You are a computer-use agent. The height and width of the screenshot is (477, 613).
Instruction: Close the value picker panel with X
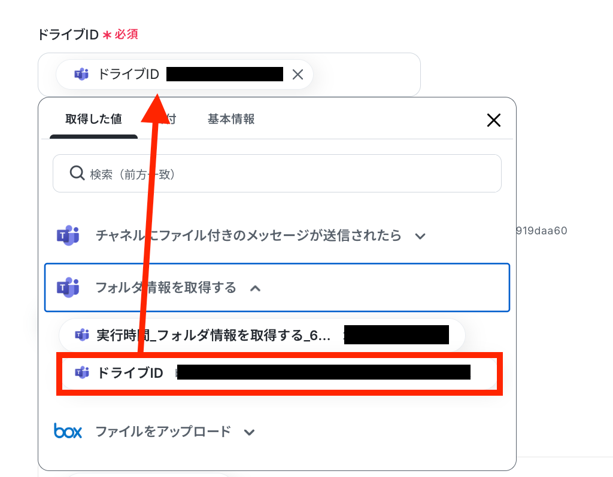coord(494,120)
